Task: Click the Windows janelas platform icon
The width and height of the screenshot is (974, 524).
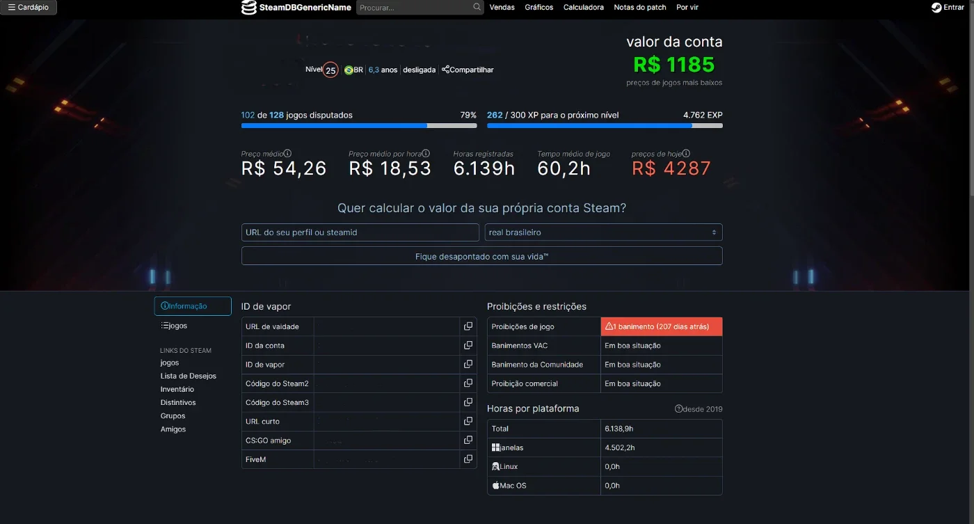Action: tap(495, 448)
